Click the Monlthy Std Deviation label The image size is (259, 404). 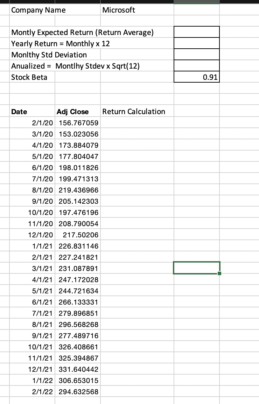49,55
